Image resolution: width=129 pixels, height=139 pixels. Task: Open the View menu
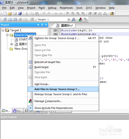[21, 8]
